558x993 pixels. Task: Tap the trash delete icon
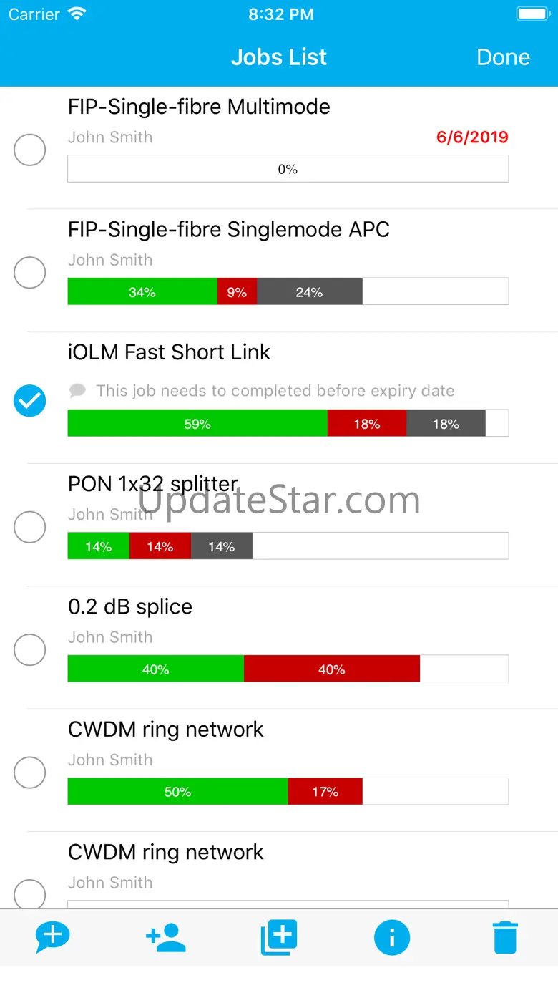coord(505,937)
